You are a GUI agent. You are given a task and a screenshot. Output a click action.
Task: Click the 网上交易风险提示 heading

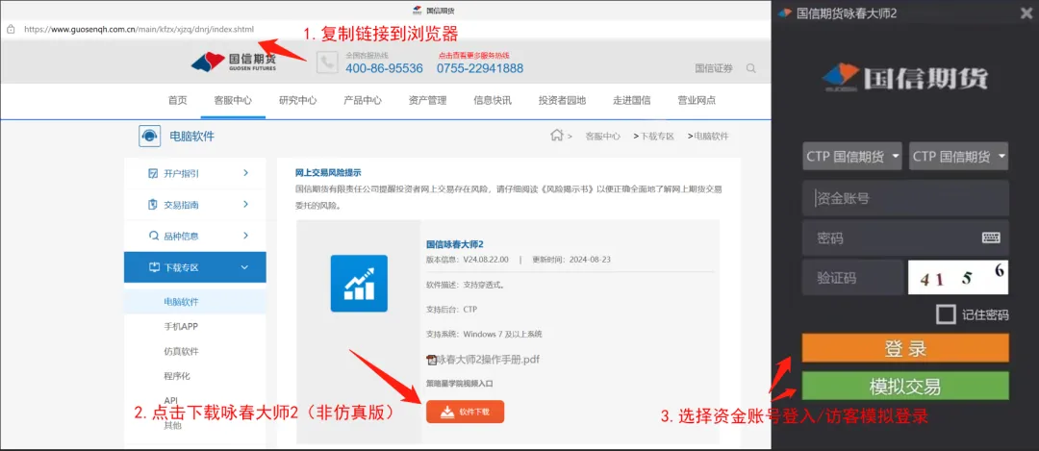[x=328, y=173]
